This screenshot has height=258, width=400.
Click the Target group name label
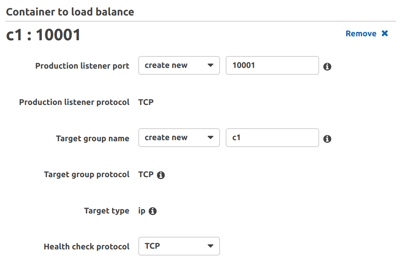click(x=93, y=138)
